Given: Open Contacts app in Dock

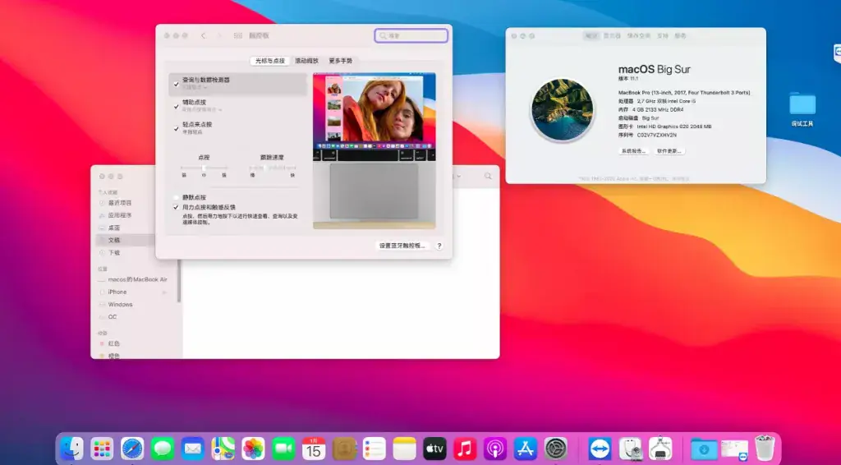Looking at the screenshot, I should [344, 449].
